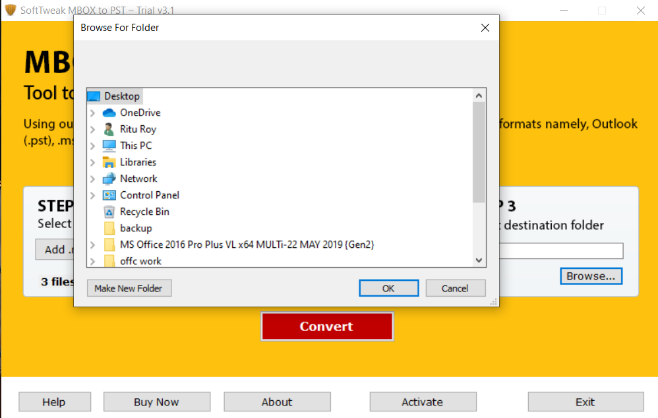Viewport: 658px width, 418px height.
Task: Minimize the SoftTweak MBOX to PST window
Action: coord(564,10)
